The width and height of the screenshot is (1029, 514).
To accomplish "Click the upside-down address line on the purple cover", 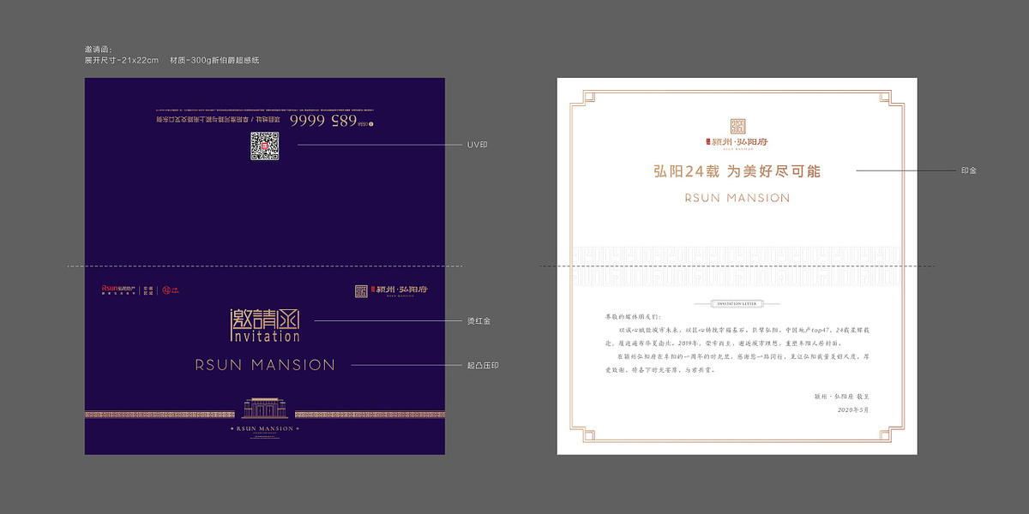I will [220, 120].
